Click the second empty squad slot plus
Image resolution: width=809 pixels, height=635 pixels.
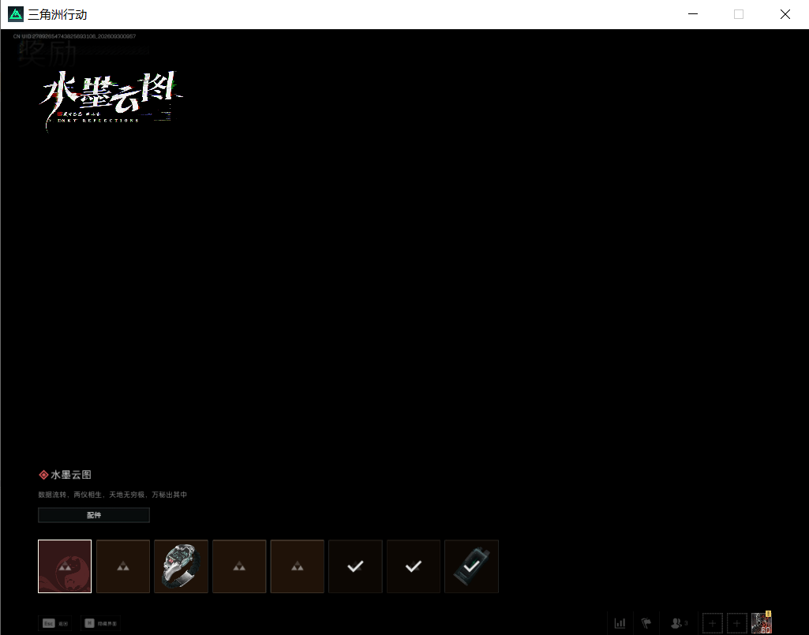click(736, 623)
